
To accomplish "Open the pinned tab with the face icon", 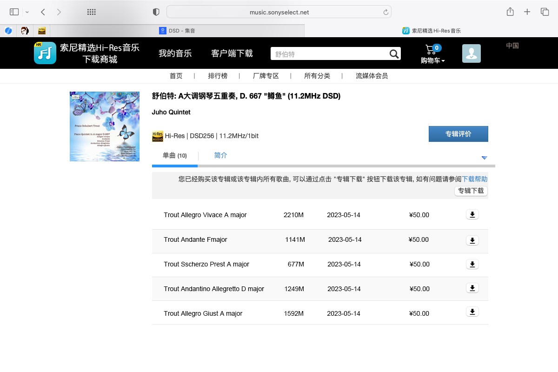I will (x=25, y=31).
